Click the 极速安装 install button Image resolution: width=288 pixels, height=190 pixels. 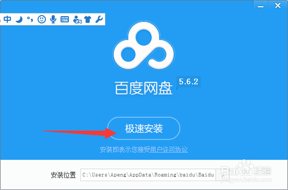click(x=143, y=128)
